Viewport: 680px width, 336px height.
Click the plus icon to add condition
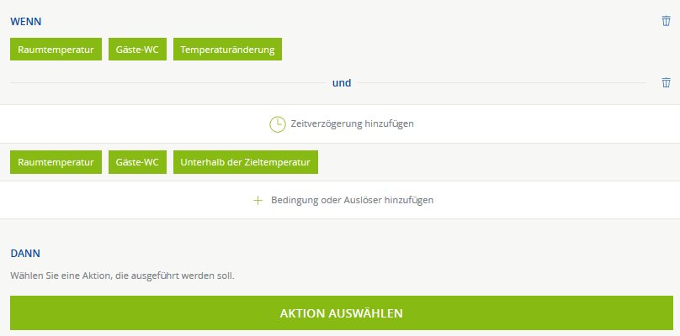click(x=258, y=200)
